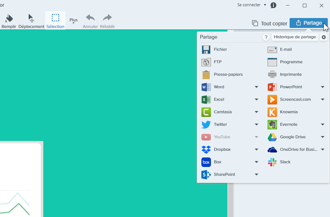Copy to Presse-papiers clipboard icon
This screenshot has width=330, height=217.
[206, 75]
